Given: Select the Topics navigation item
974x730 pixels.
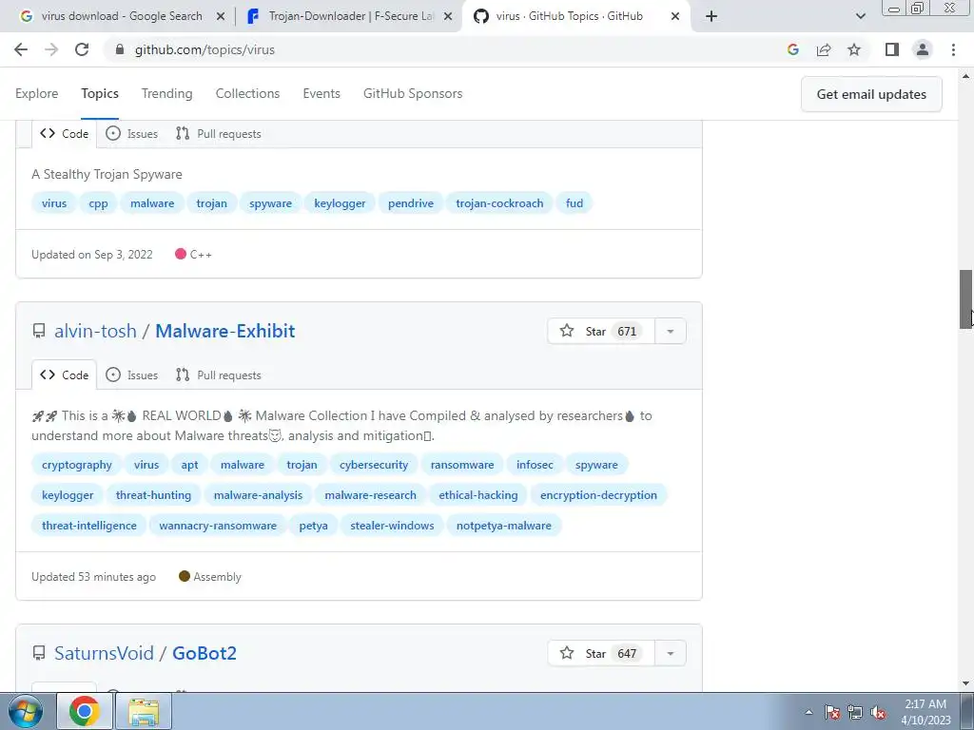Looking at the screenshot, I should click(x=99, y=93).
